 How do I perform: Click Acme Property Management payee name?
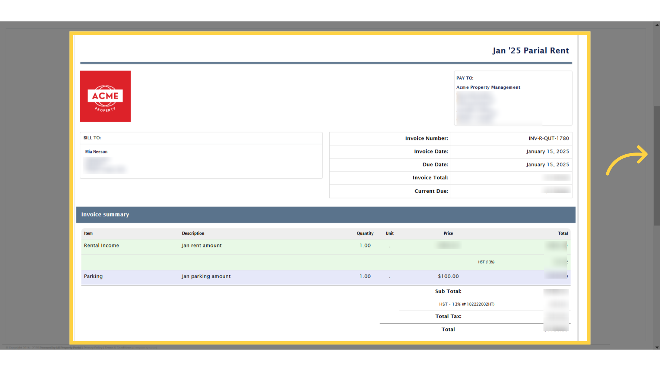488,87
